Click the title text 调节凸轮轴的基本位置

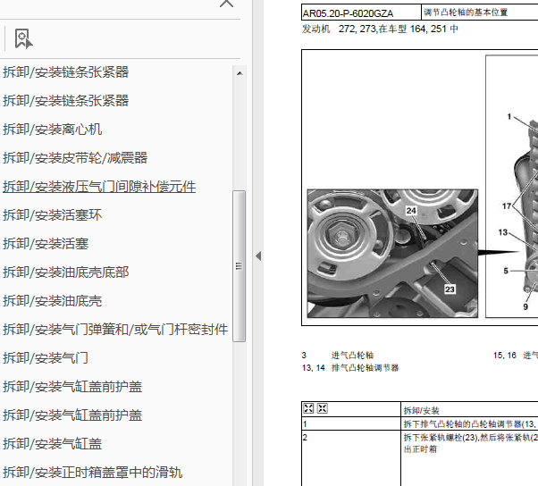466,13
